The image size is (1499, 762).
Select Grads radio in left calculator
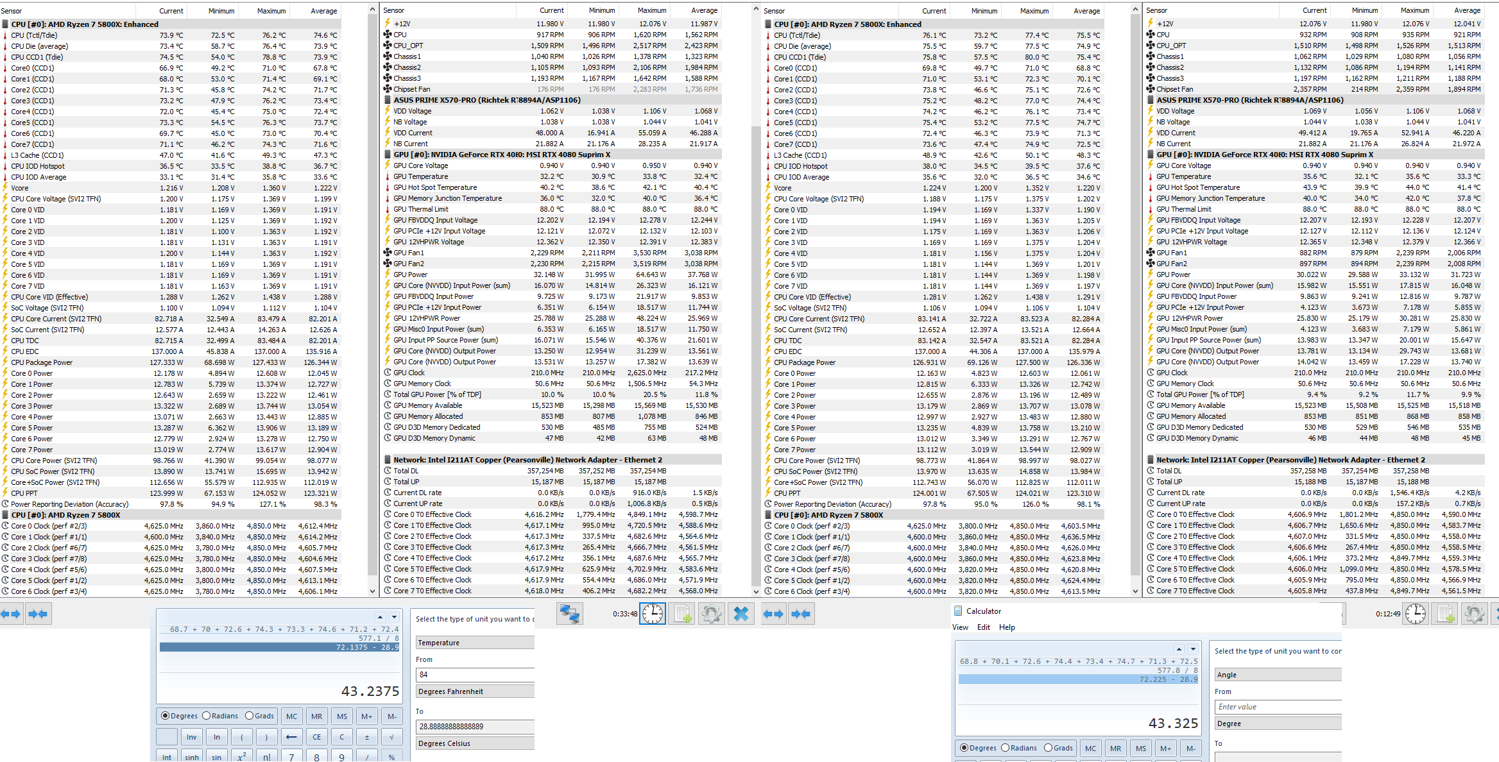[249, 716]
